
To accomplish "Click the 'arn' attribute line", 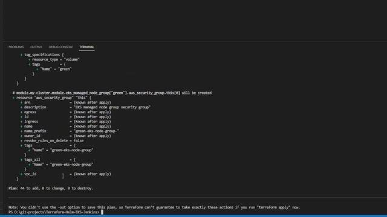I will [x=66, y=102].
